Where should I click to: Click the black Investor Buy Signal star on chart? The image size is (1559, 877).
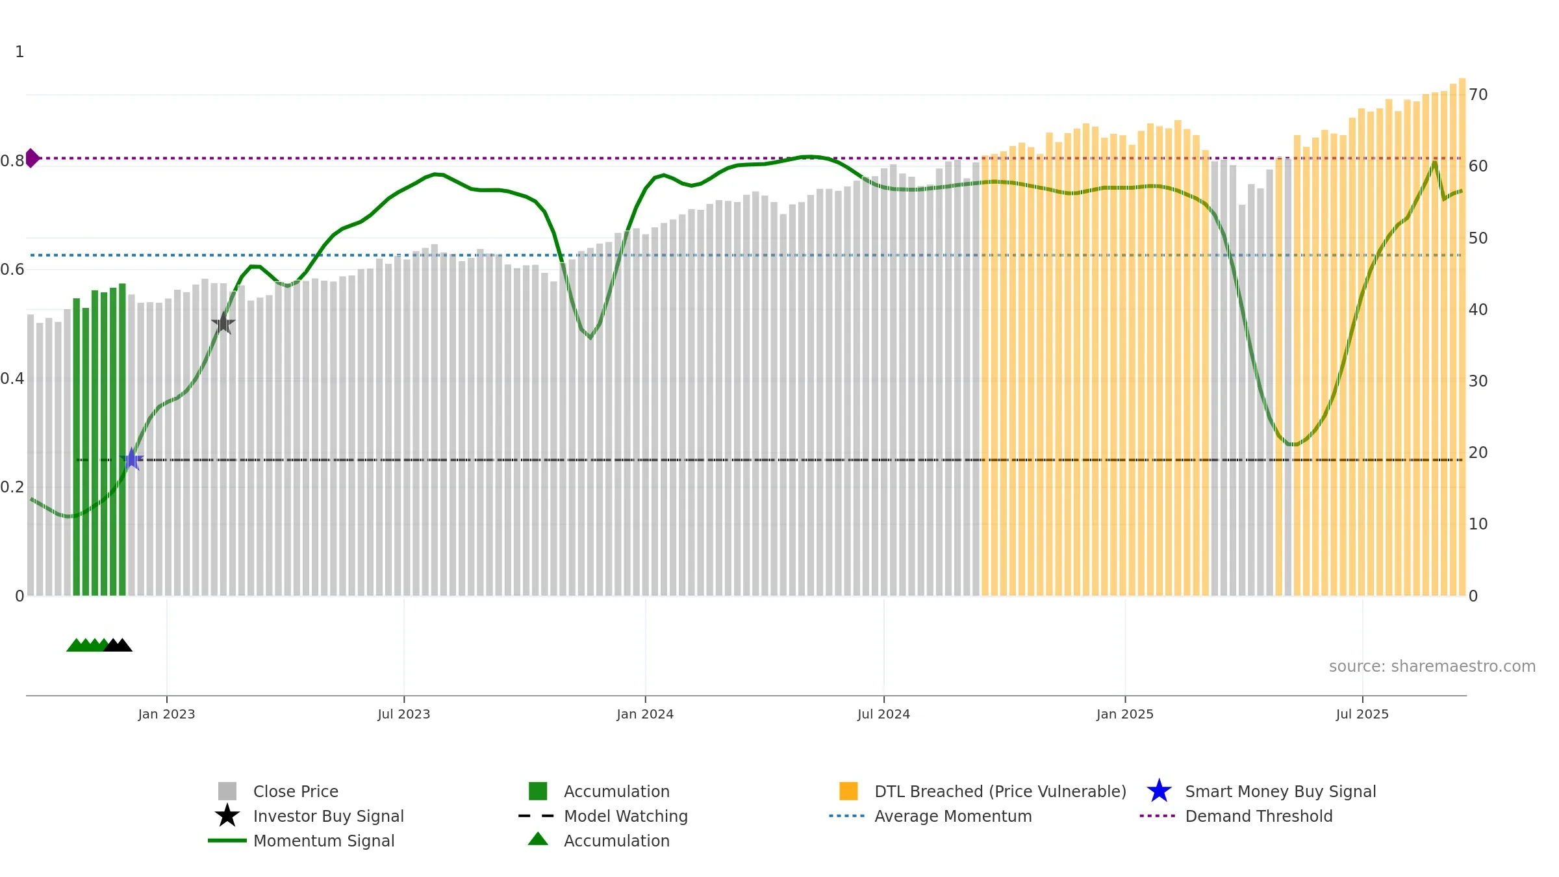(x=223, y=323)
